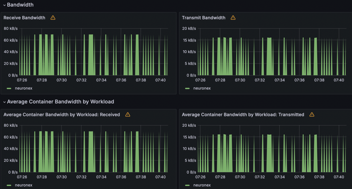Click the Average Container Bandwidth by Workload heading
The height and width of the screenshot is (189, 352).
coord(61,102)
